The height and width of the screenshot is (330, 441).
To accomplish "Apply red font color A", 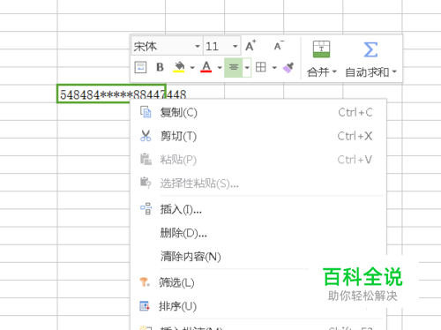I will click(x=206, y=67).
